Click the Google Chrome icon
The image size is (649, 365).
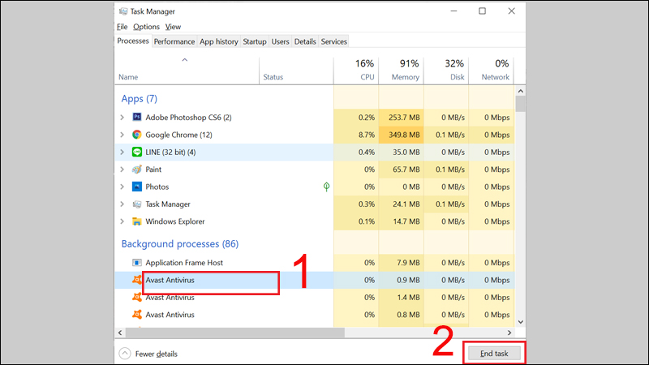tap(136, 135)
